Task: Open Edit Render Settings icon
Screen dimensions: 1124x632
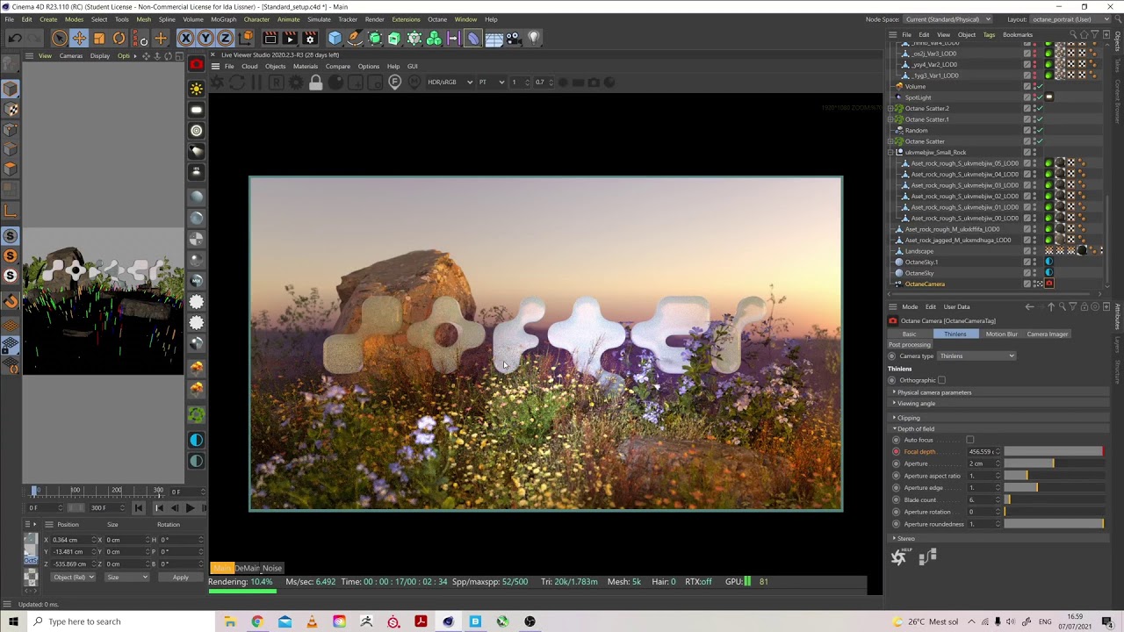Action: coord(309,38)
